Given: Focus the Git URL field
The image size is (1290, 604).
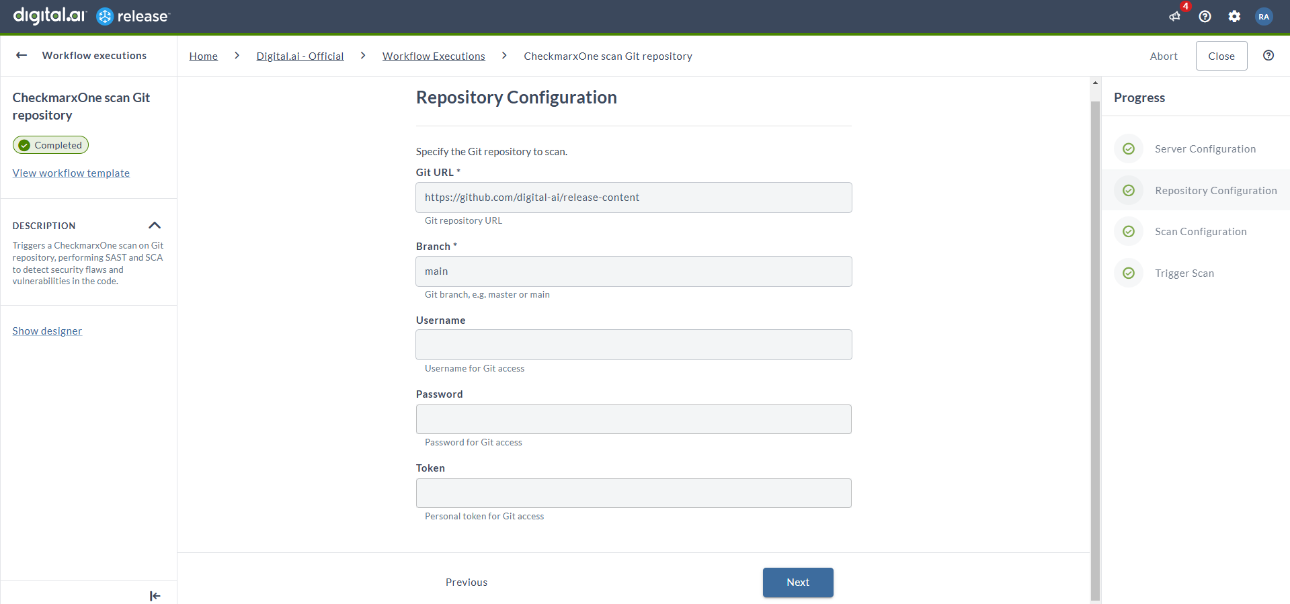Looking at the screenshot, I should 634,198.
